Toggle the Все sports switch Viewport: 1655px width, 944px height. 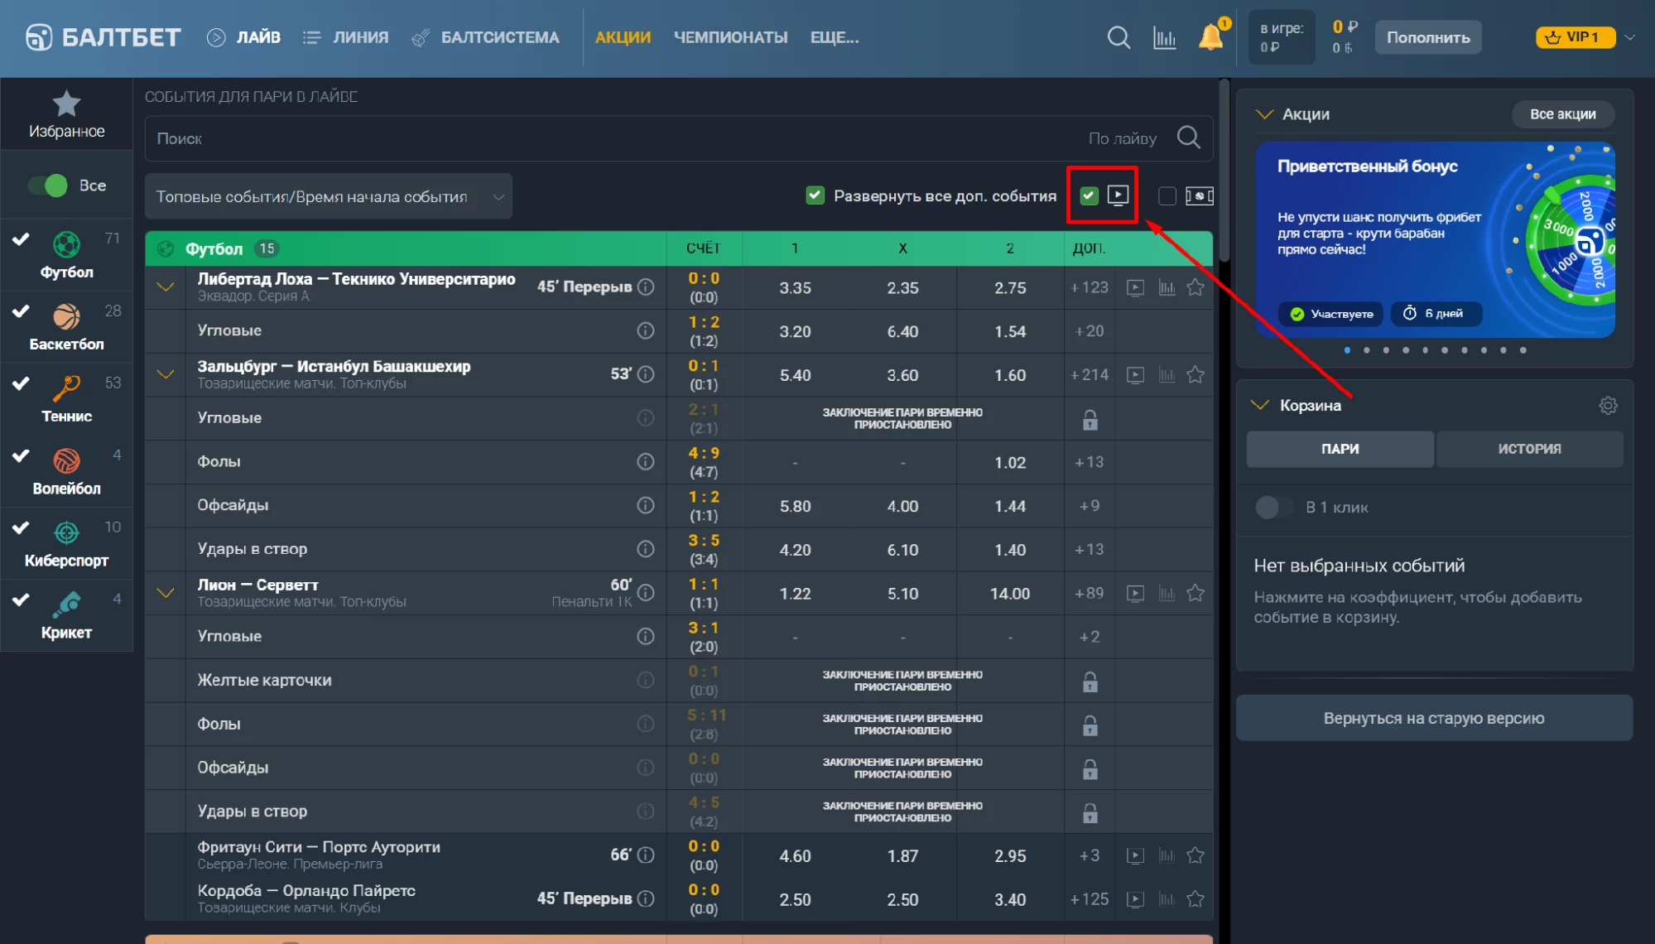(48, 185)
